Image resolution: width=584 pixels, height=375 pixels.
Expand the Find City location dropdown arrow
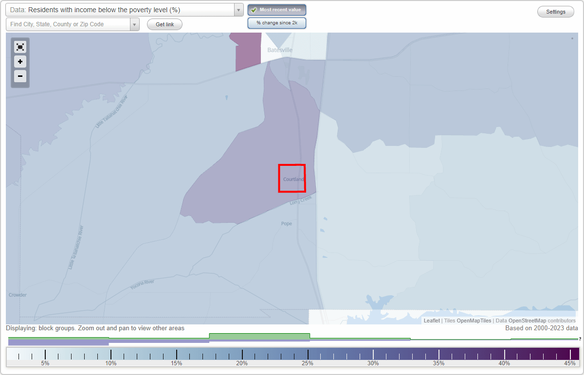pos(135,24)
